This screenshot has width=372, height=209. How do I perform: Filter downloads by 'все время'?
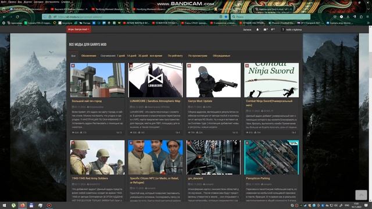point(156,56)
